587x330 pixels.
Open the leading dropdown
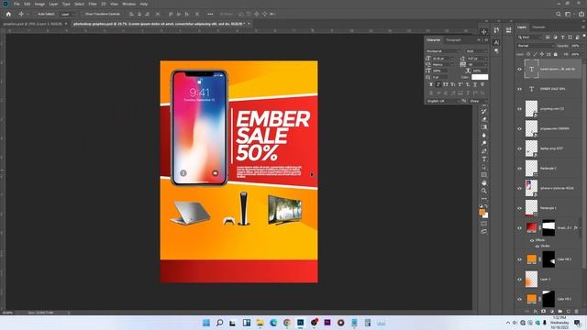[485, 59]
